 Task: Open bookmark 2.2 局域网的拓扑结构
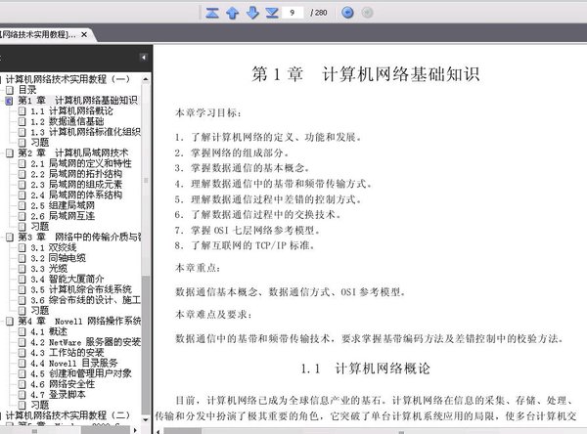click(x=76, y=174)
